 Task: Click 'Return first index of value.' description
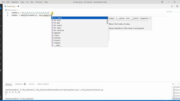[119, 24]
